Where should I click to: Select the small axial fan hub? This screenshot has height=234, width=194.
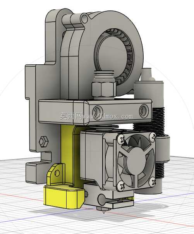[137, 161]
